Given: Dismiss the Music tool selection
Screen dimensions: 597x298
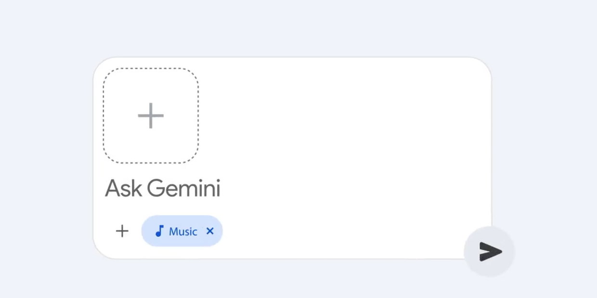Looking at the screenshot, I should 210,231.
